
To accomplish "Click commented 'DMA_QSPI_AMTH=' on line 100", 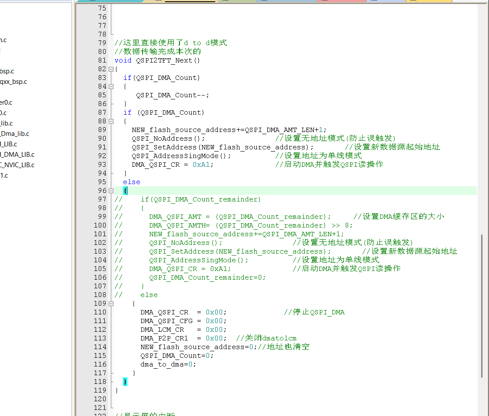I will [180, 226].
